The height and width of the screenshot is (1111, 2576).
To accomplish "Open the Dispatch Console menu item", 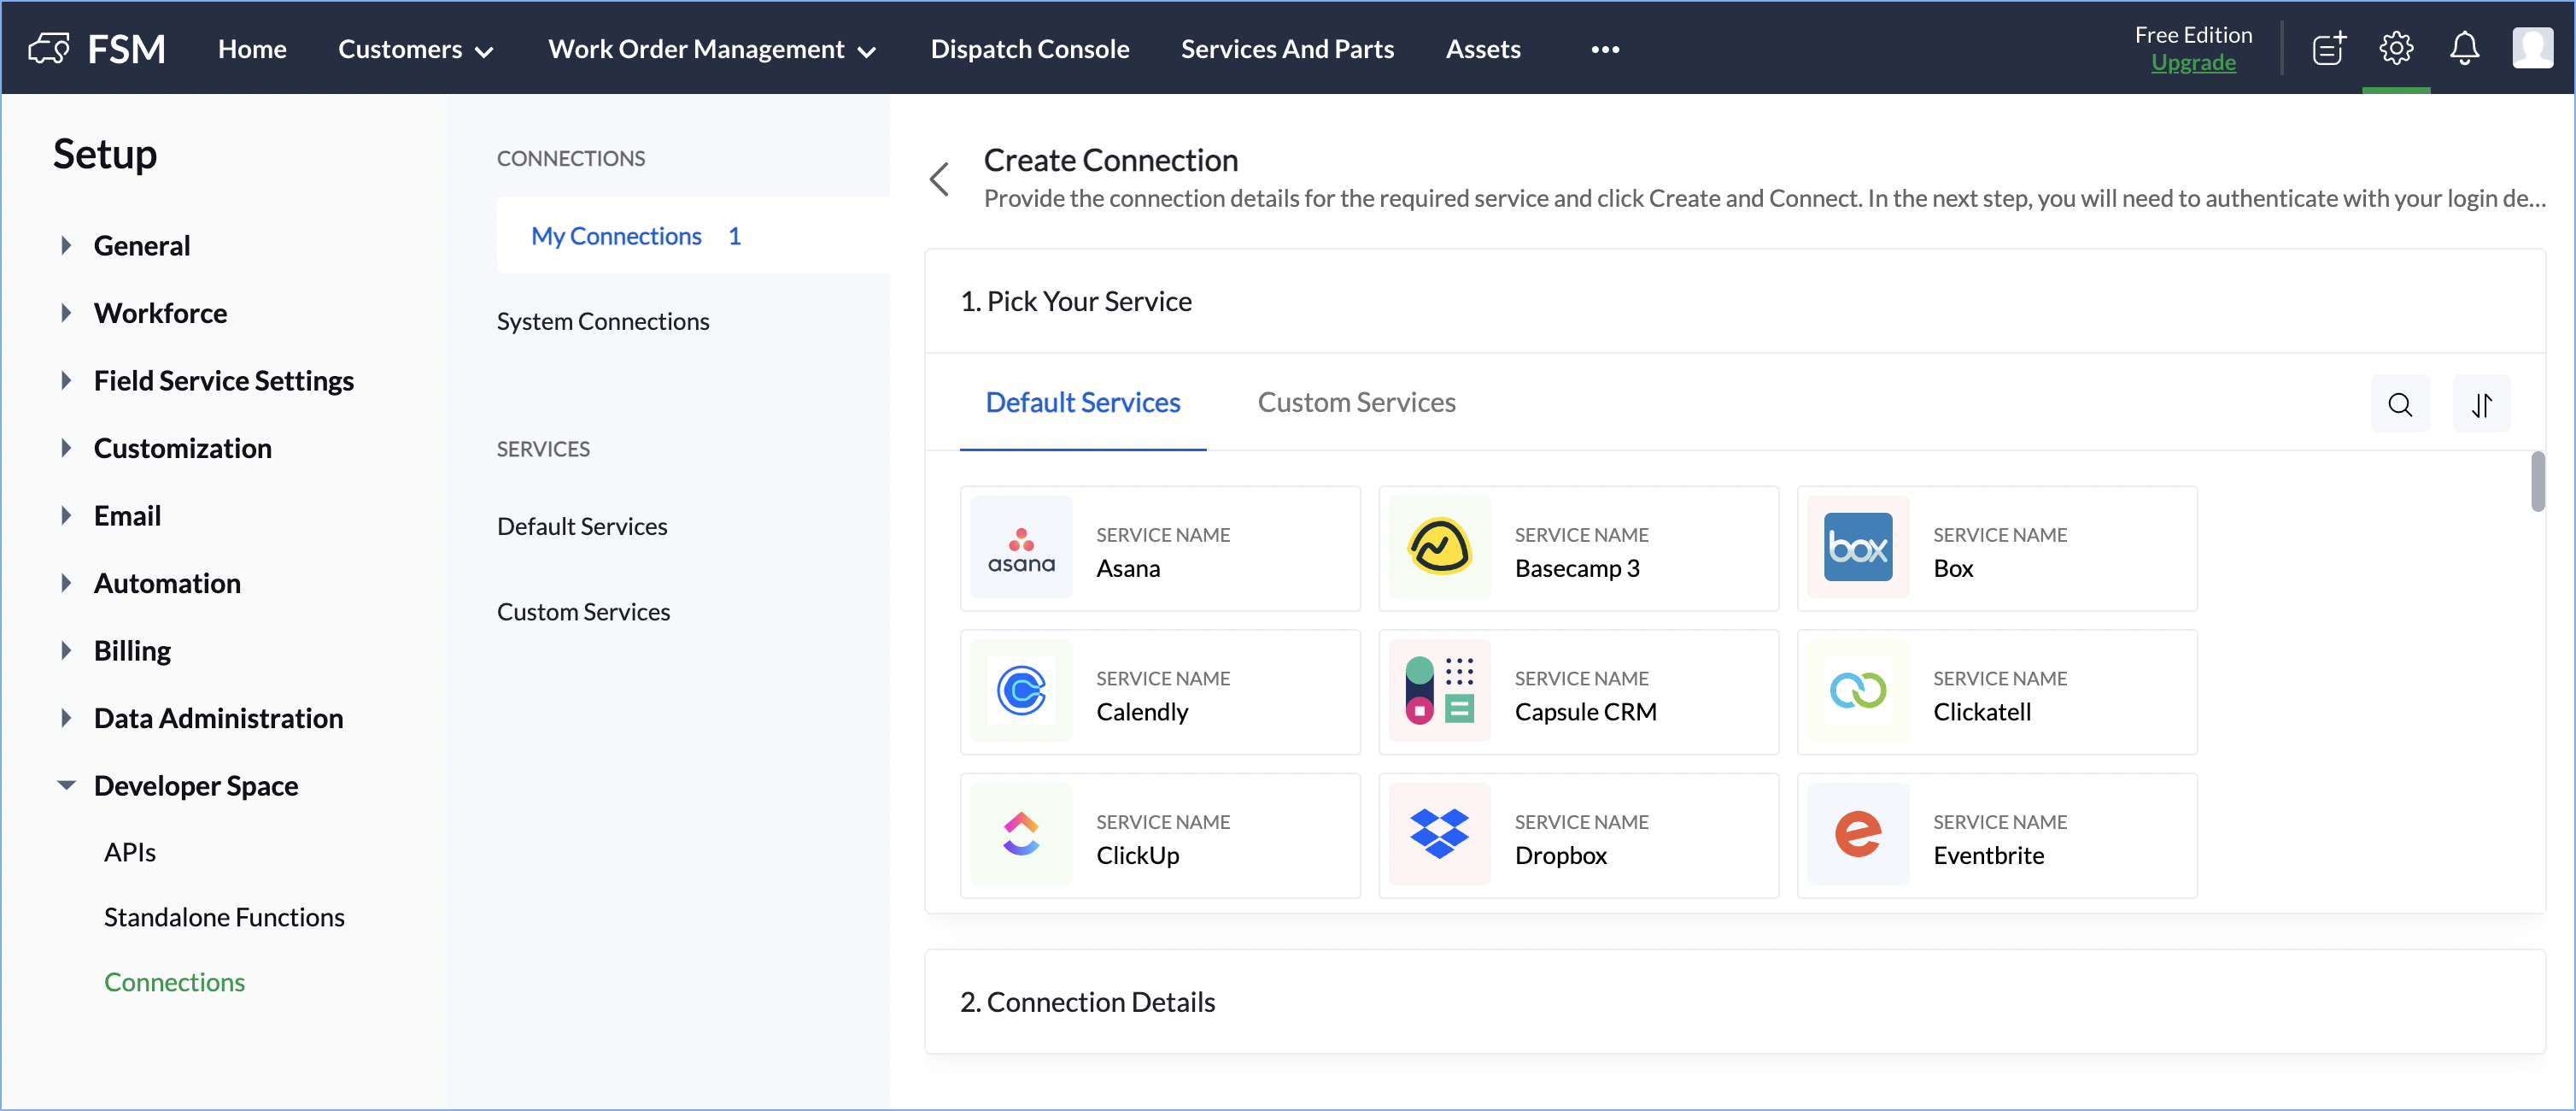I will tap(1029, 49).
